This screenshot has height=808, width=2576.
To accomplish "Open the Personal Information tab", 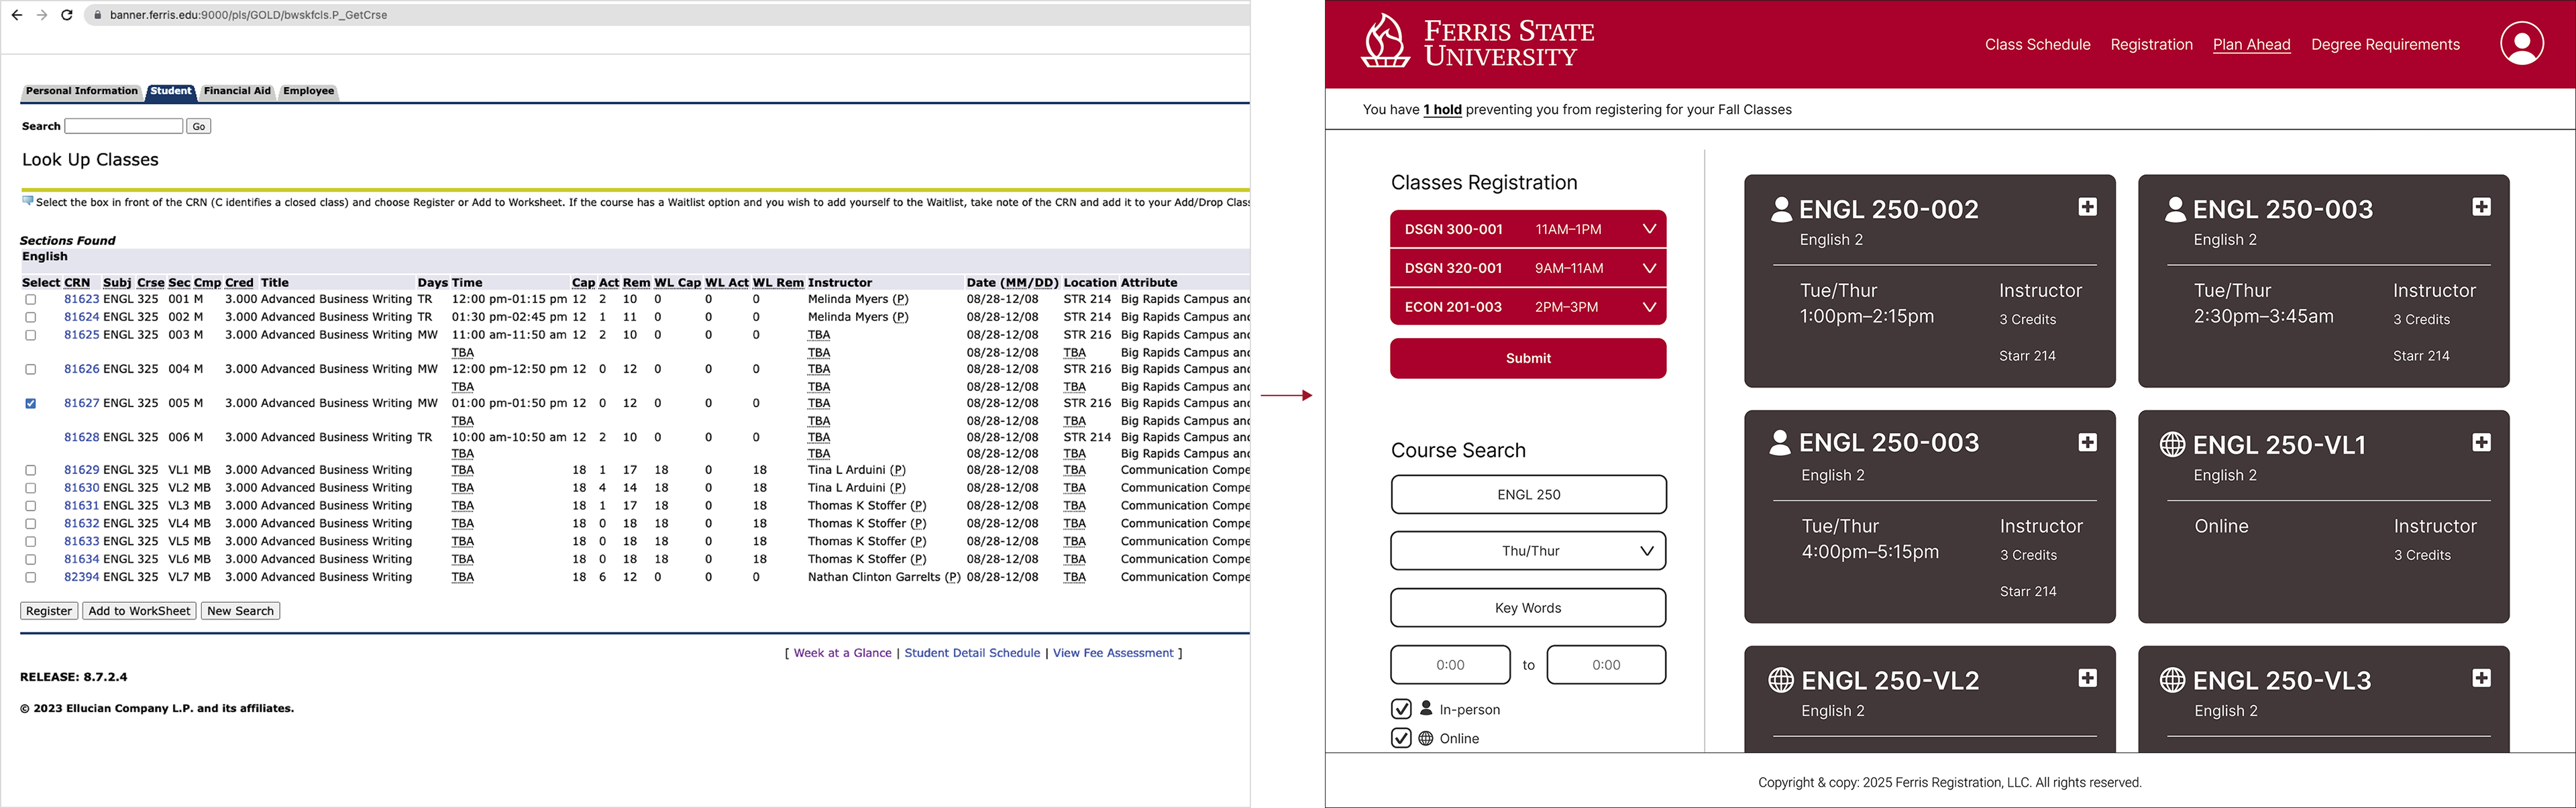I will coord(82,91).
